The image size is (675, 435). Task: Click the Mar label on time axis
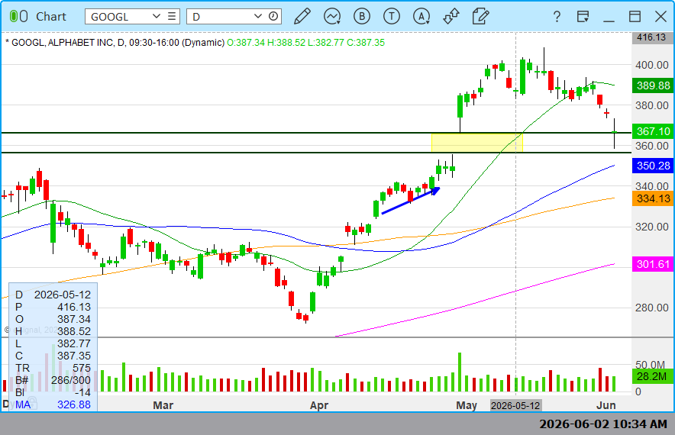[163, 405]
